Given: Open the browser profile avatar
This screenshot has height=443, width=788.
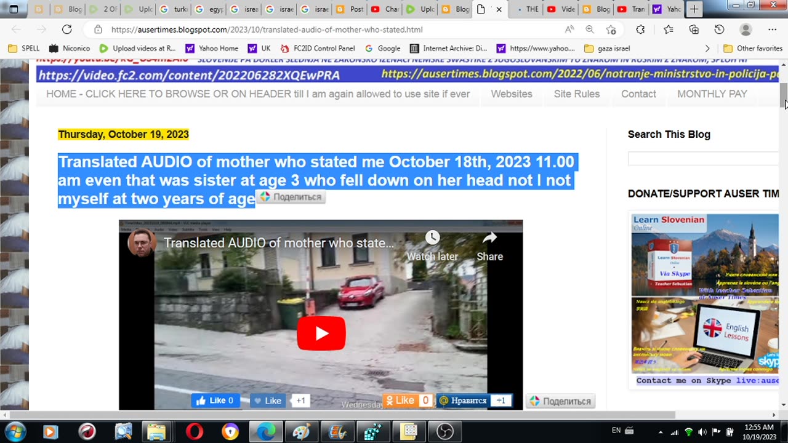Looking at the screenshot, I should pos(746,29).
